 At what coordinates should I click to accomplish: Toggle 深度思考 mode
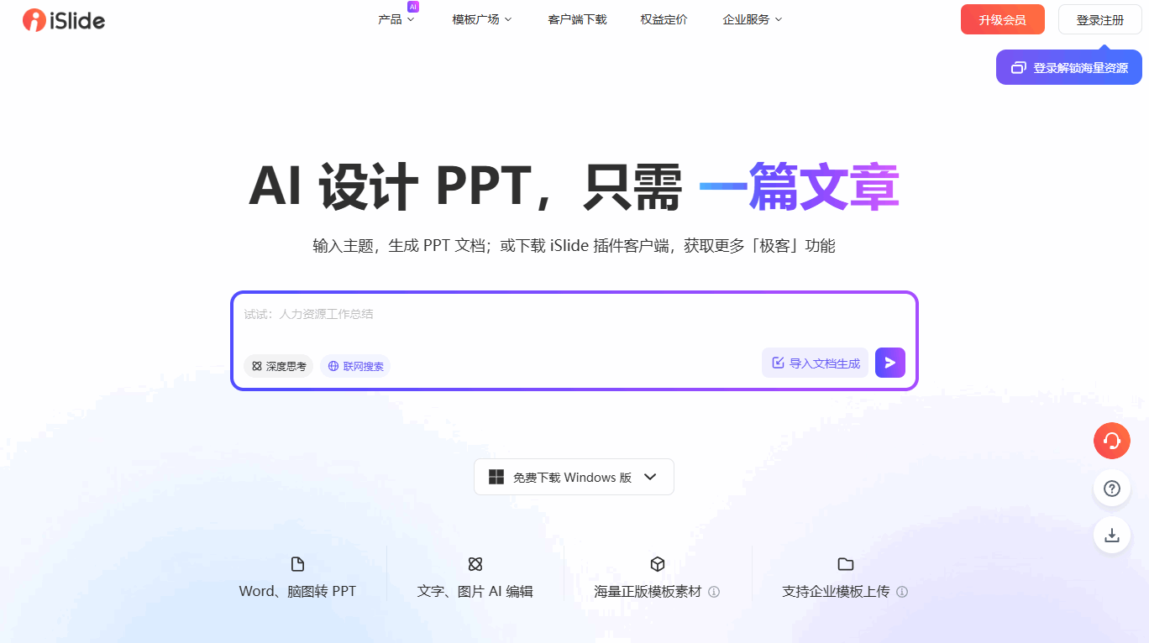[279, 366]
